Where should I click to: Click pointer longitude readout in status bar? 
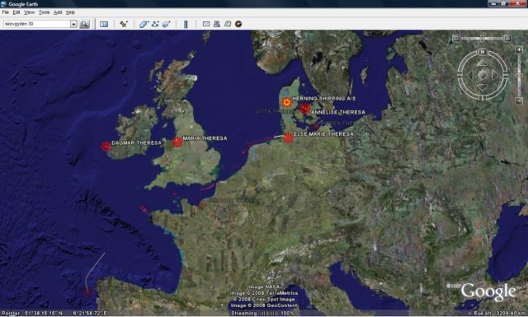click(90, 314)
